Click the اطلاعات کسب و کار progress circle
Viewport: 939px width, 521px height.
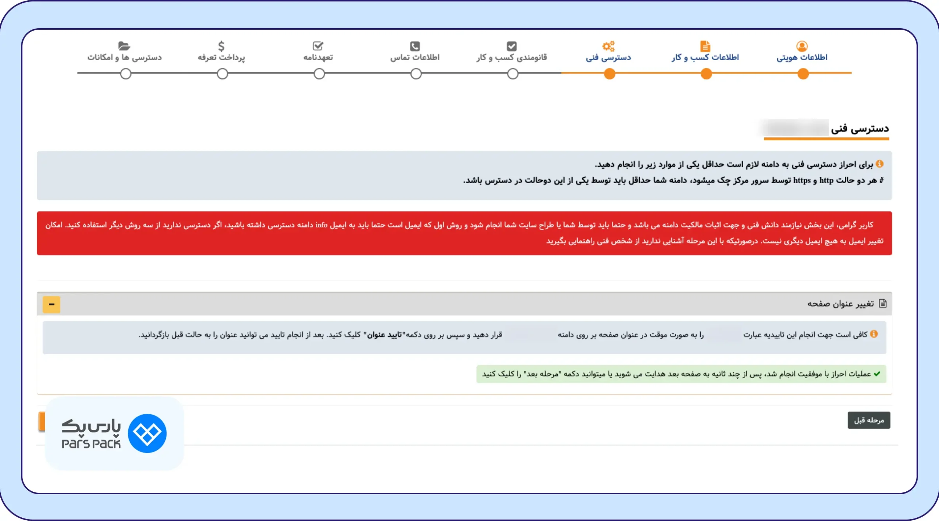706,74
